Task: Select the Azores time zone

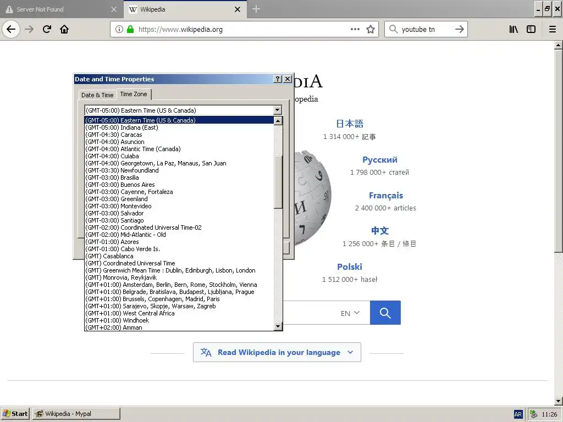Action: [179, 242]
